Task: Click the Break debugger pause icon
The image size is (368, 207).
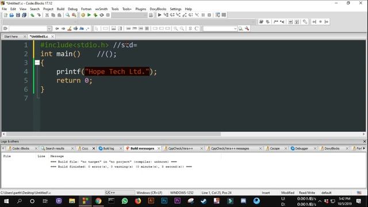Action: click(203, 15)
